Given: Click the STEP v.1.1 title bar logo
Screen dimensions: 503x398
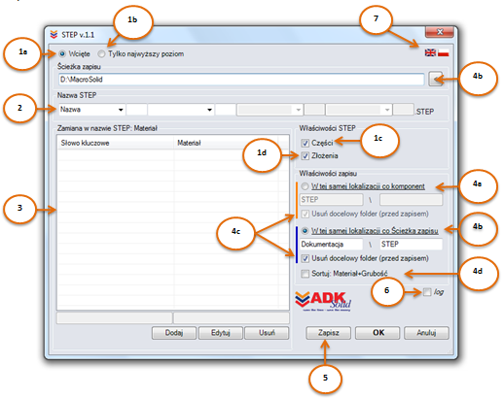Looking at the screenshot, I should (54, 34).
